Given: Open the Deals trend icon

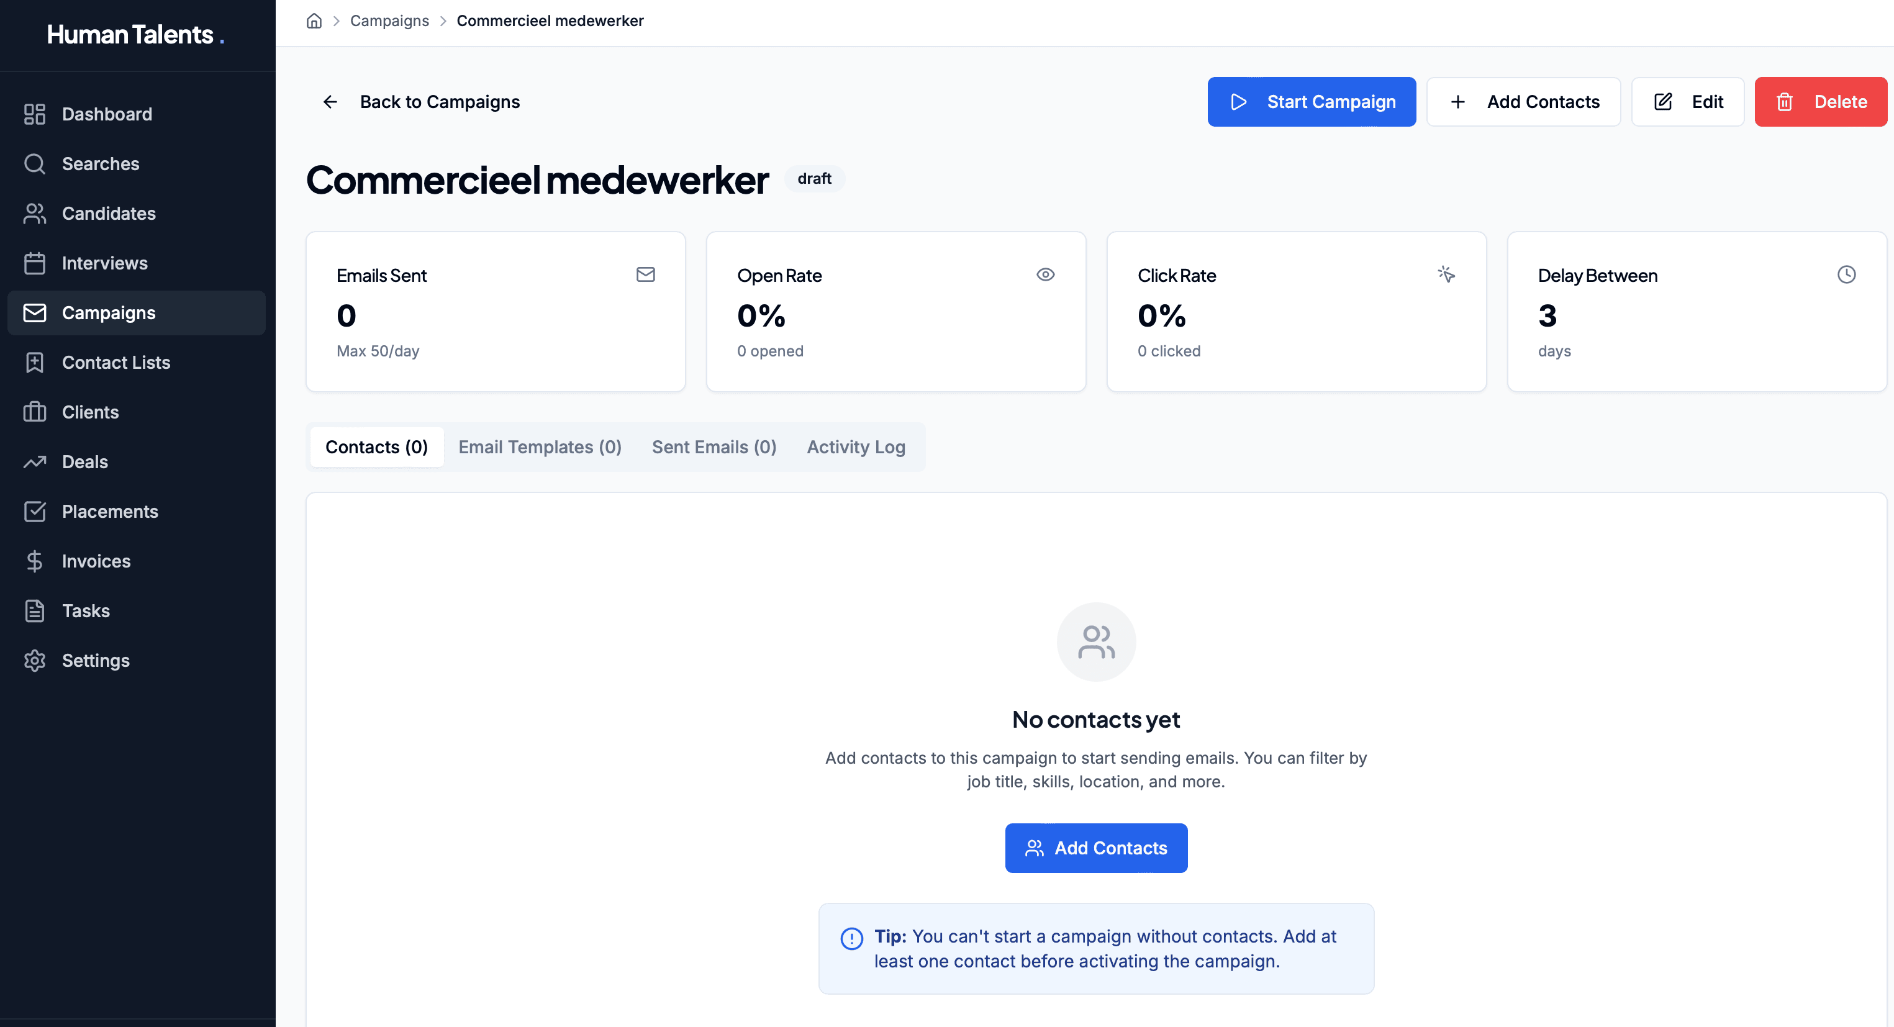Looking at the screenshot, I should click(35, 462).
